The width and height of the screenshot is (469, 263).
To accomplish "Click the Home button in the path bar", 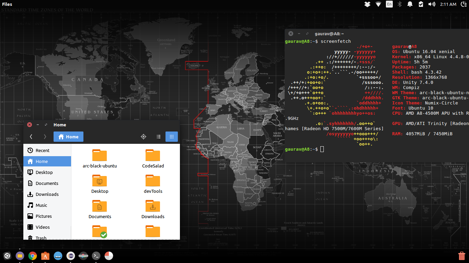I will tap(68, 136).
